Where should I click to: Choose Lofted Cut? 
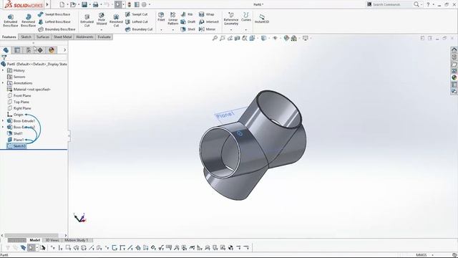pyautogui.click(x=137, y=21)
